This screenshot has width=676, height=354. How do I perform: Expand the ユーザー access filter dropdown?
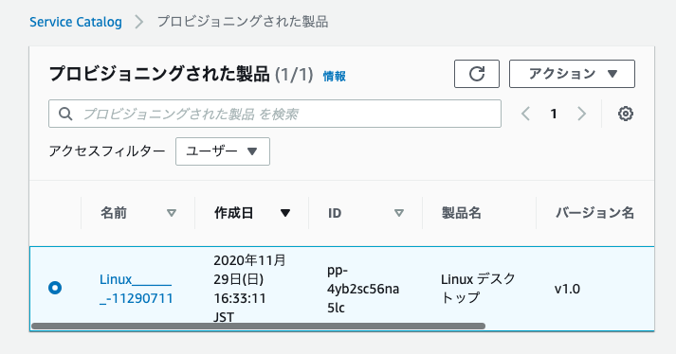(223, 151)
